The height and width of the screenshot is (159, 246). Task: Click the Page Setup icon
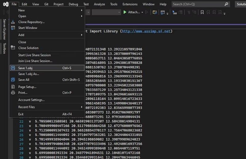(13, 87)
